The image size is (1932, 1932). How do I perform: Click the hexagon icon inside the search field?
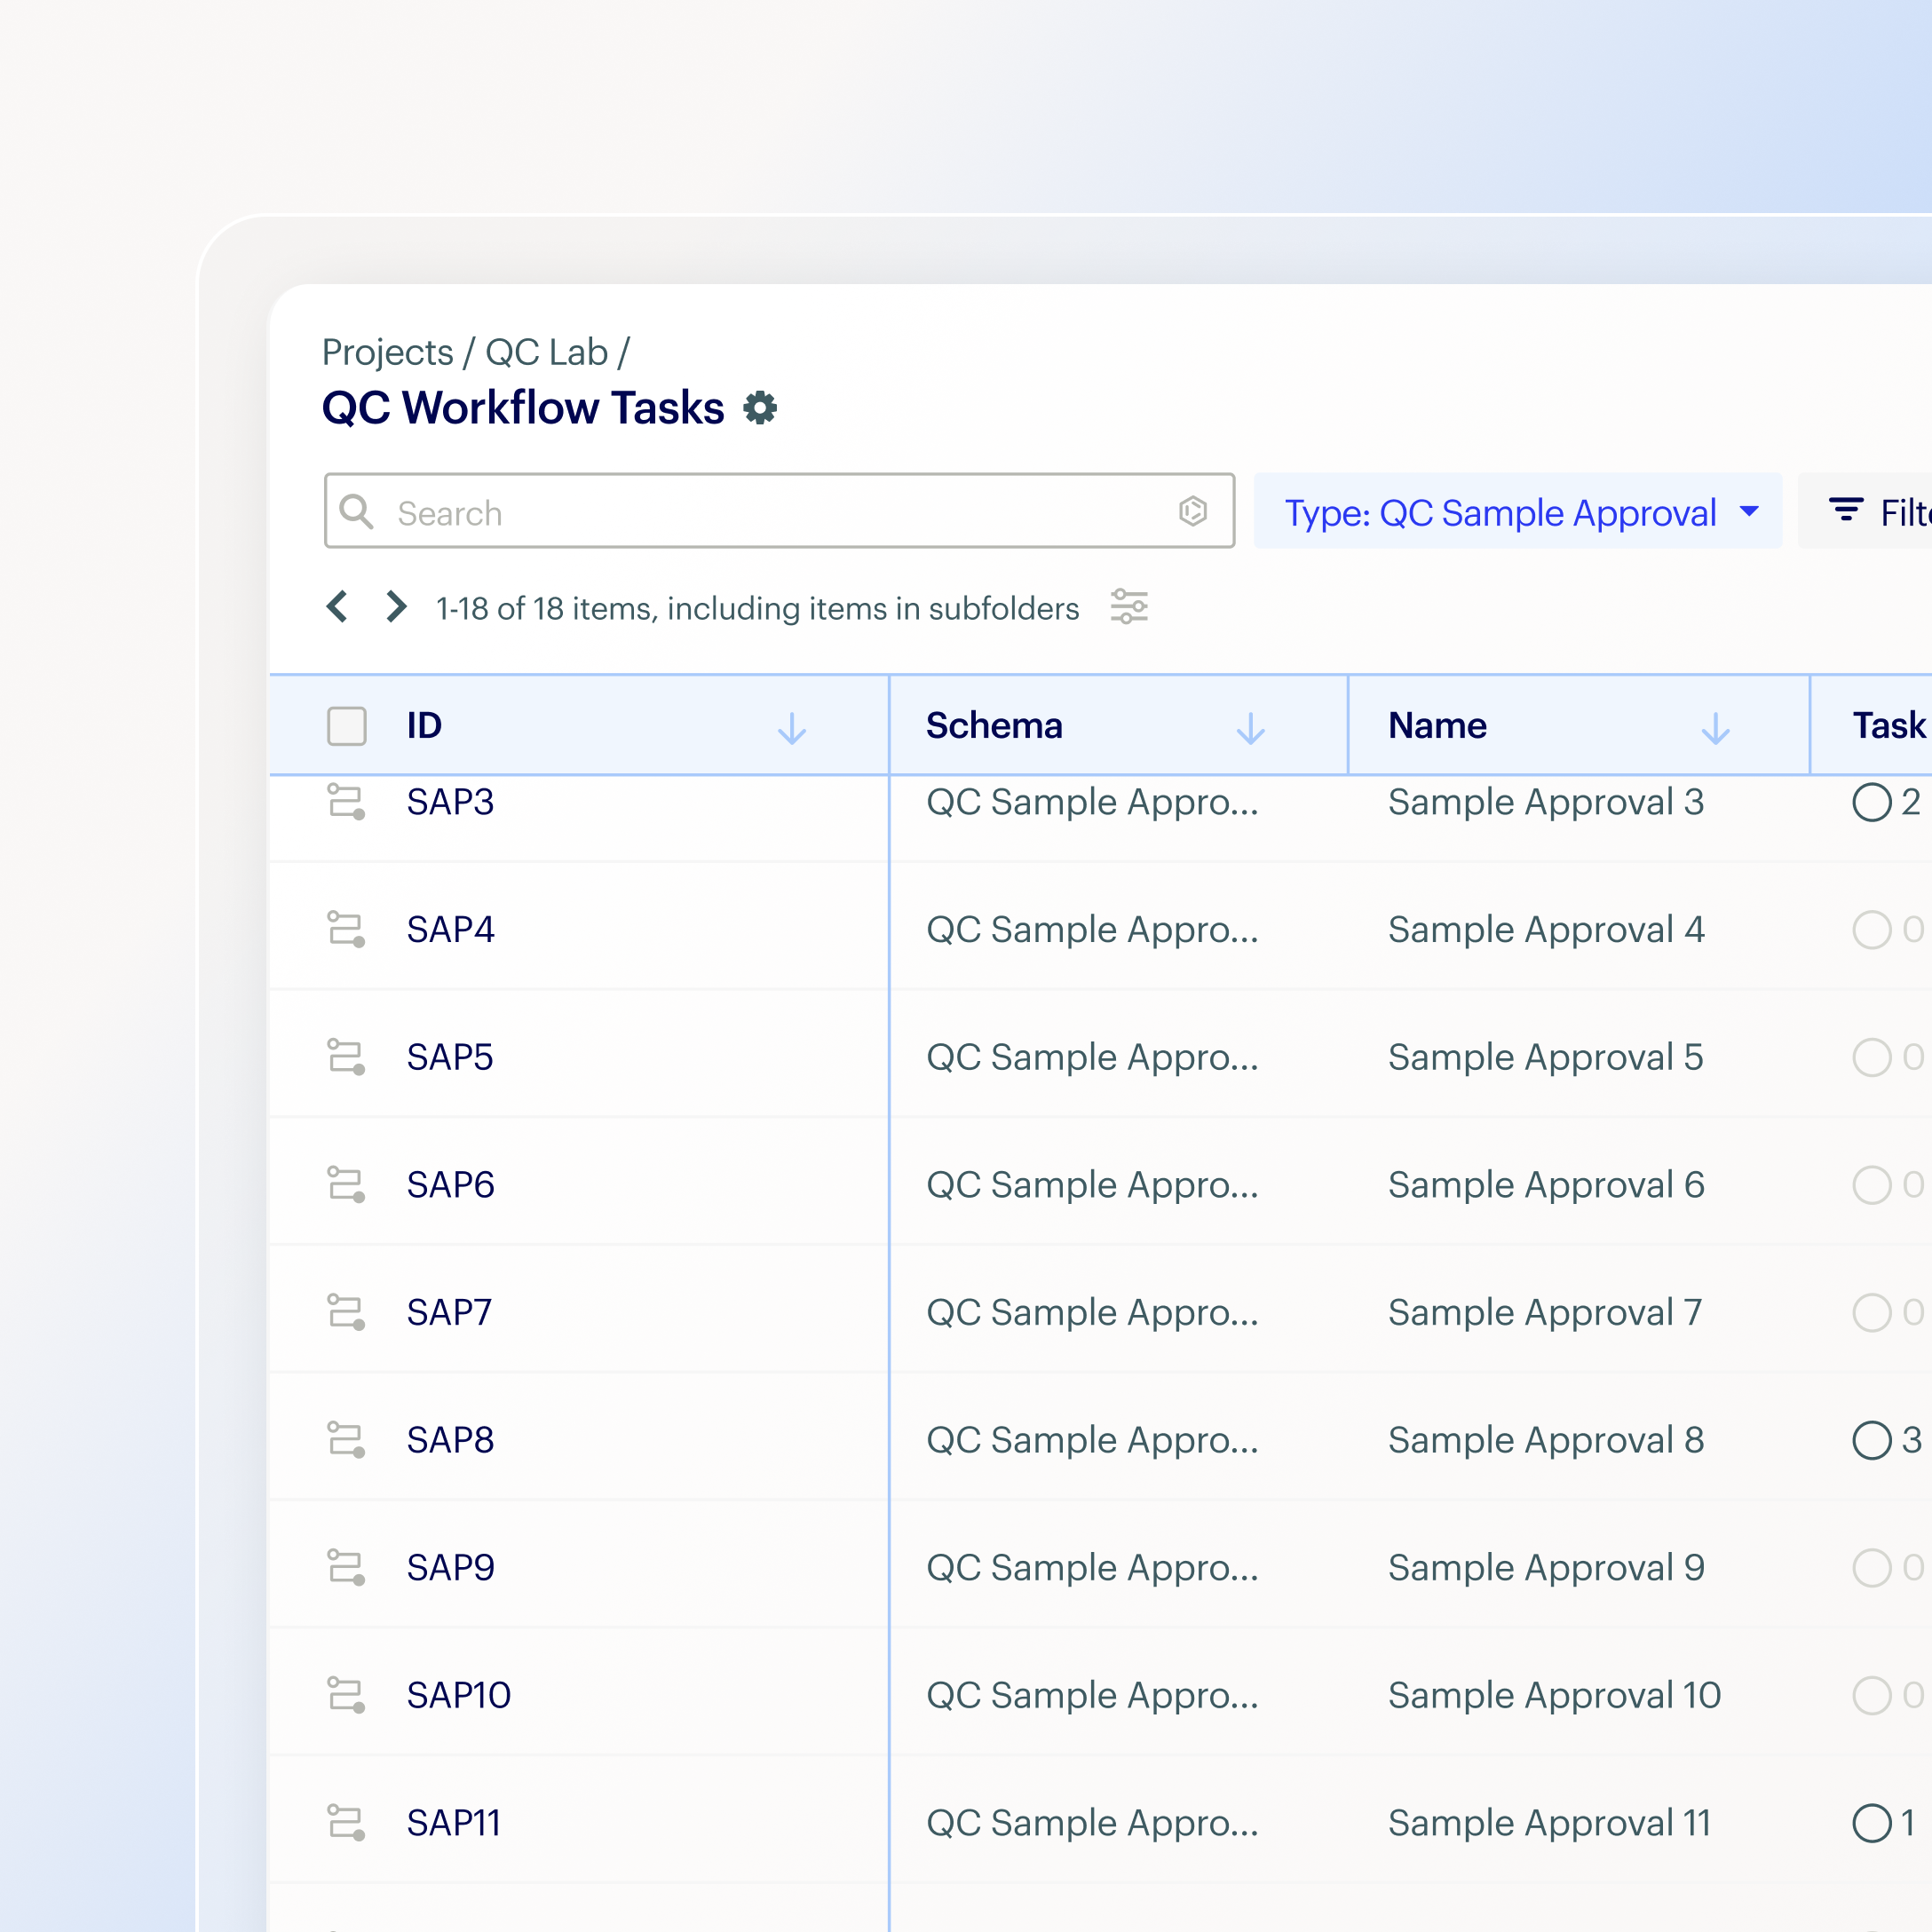1191,511
